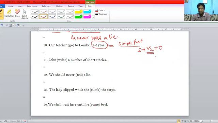Click the page count in status bar

[x=4, y=121]
